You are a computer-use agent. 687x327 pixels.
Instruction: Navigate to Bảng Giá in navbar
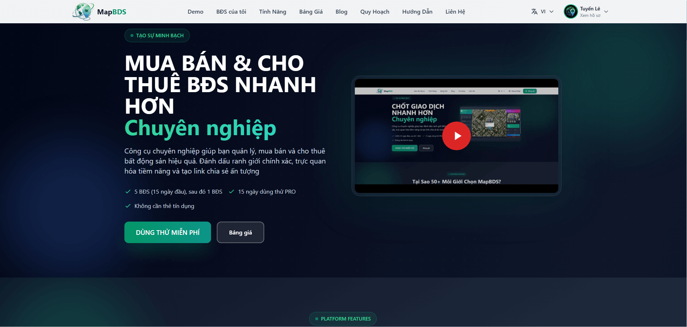[311, 11]
